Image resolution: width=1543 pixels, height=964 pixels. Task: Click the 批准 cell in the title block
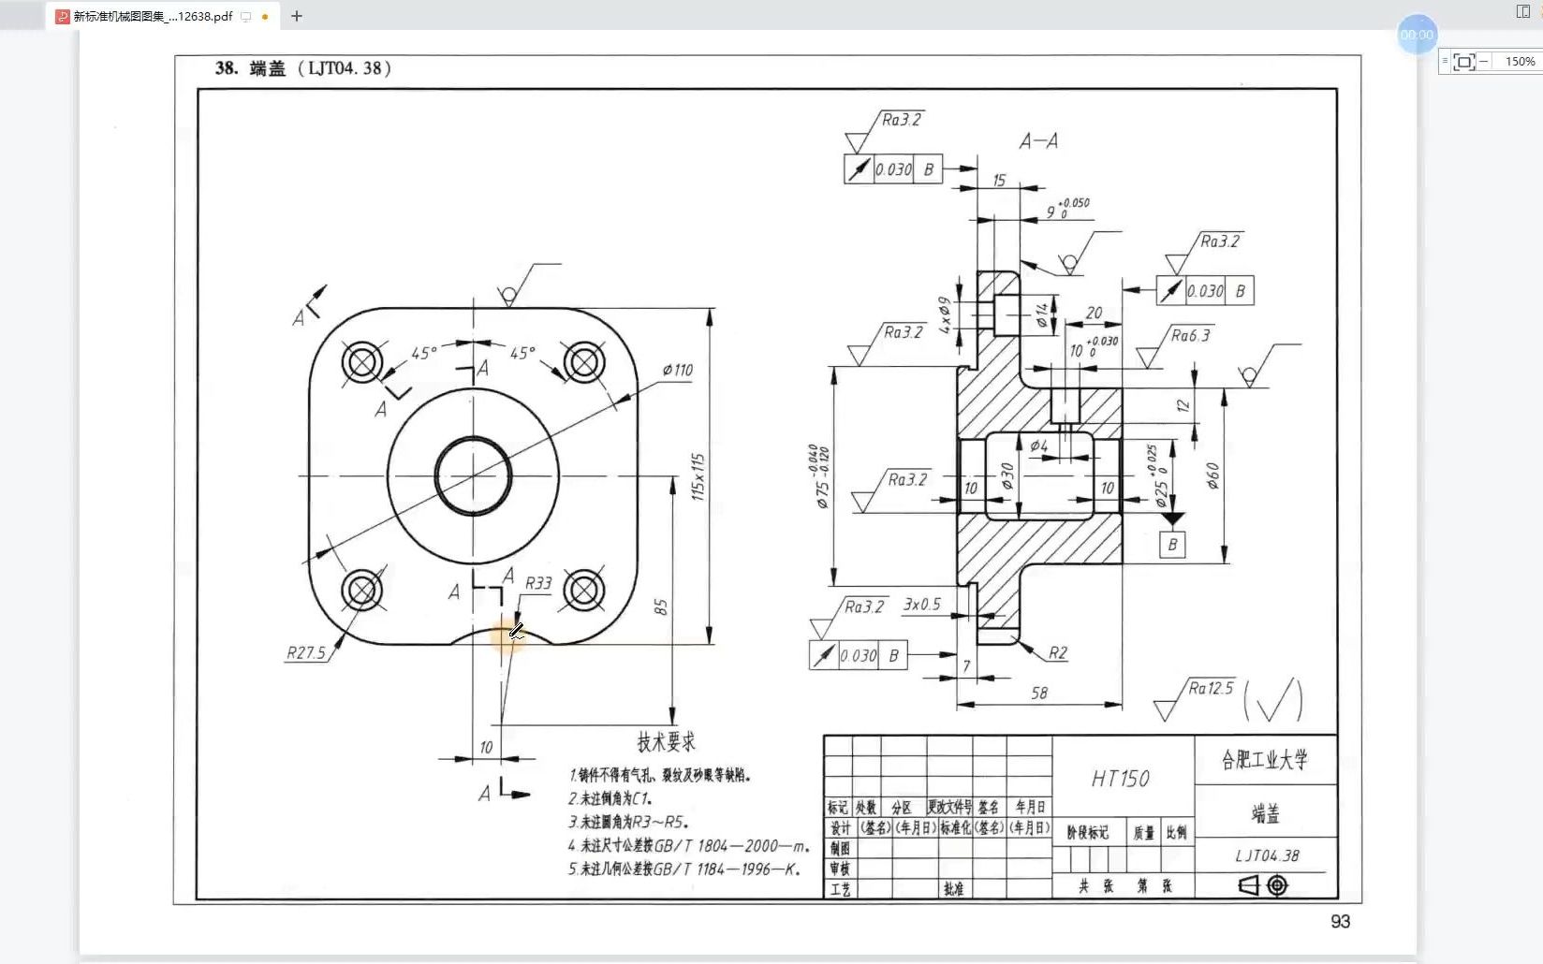tap(953, 889)
